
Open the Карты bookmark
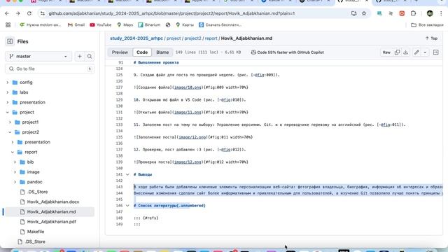185,25
